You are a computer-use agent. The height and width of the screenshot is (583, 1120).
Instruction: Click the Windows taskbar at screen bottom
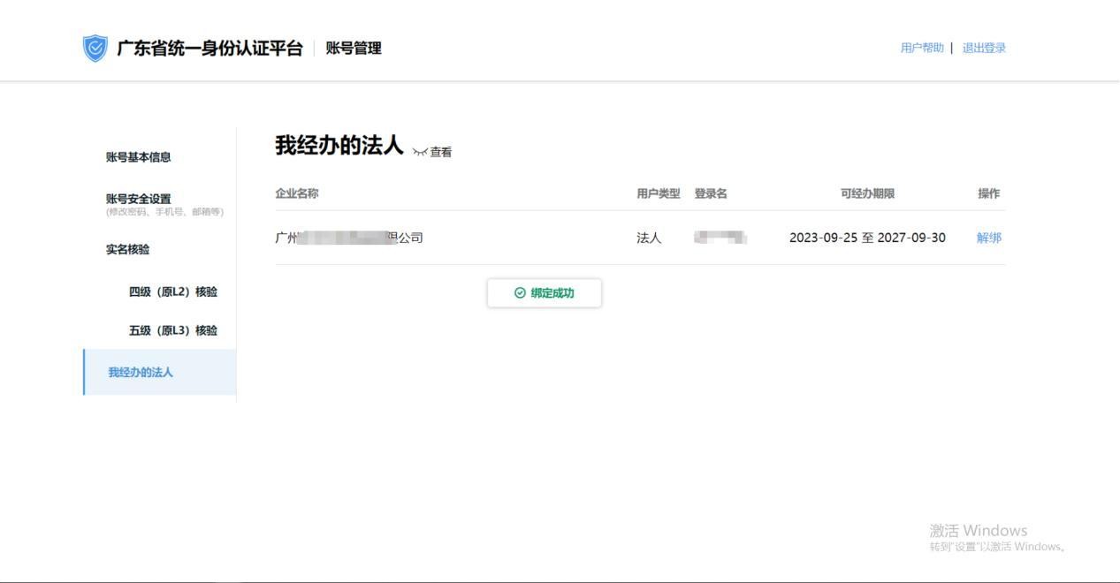tap(560, 579)
